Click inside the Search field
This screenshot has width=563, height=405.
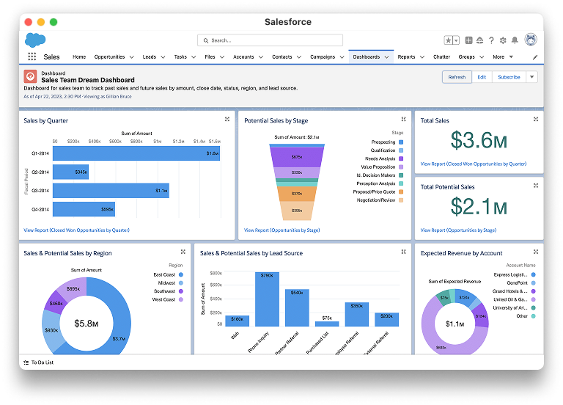pyautogui.click(x=270, y=40)
